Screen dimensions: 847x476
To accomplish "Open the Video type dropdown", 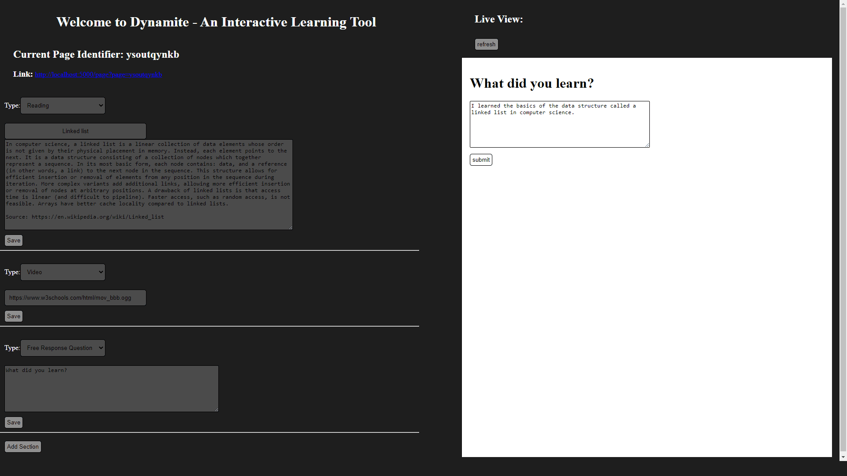I will [63, 272].
